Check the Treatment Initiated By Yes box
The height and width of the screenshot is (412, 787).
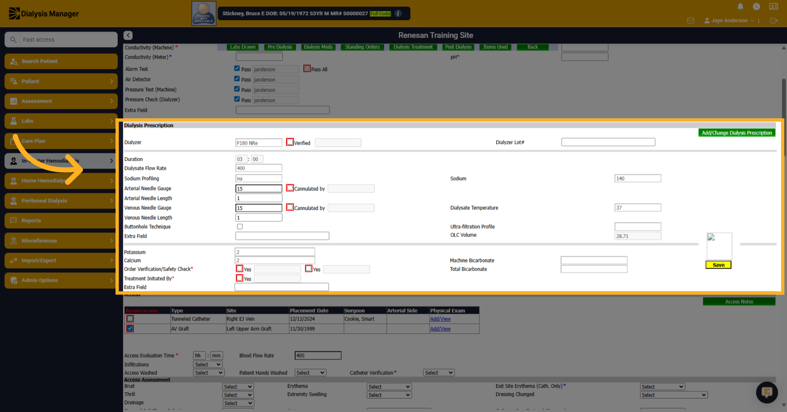point(239,278)
